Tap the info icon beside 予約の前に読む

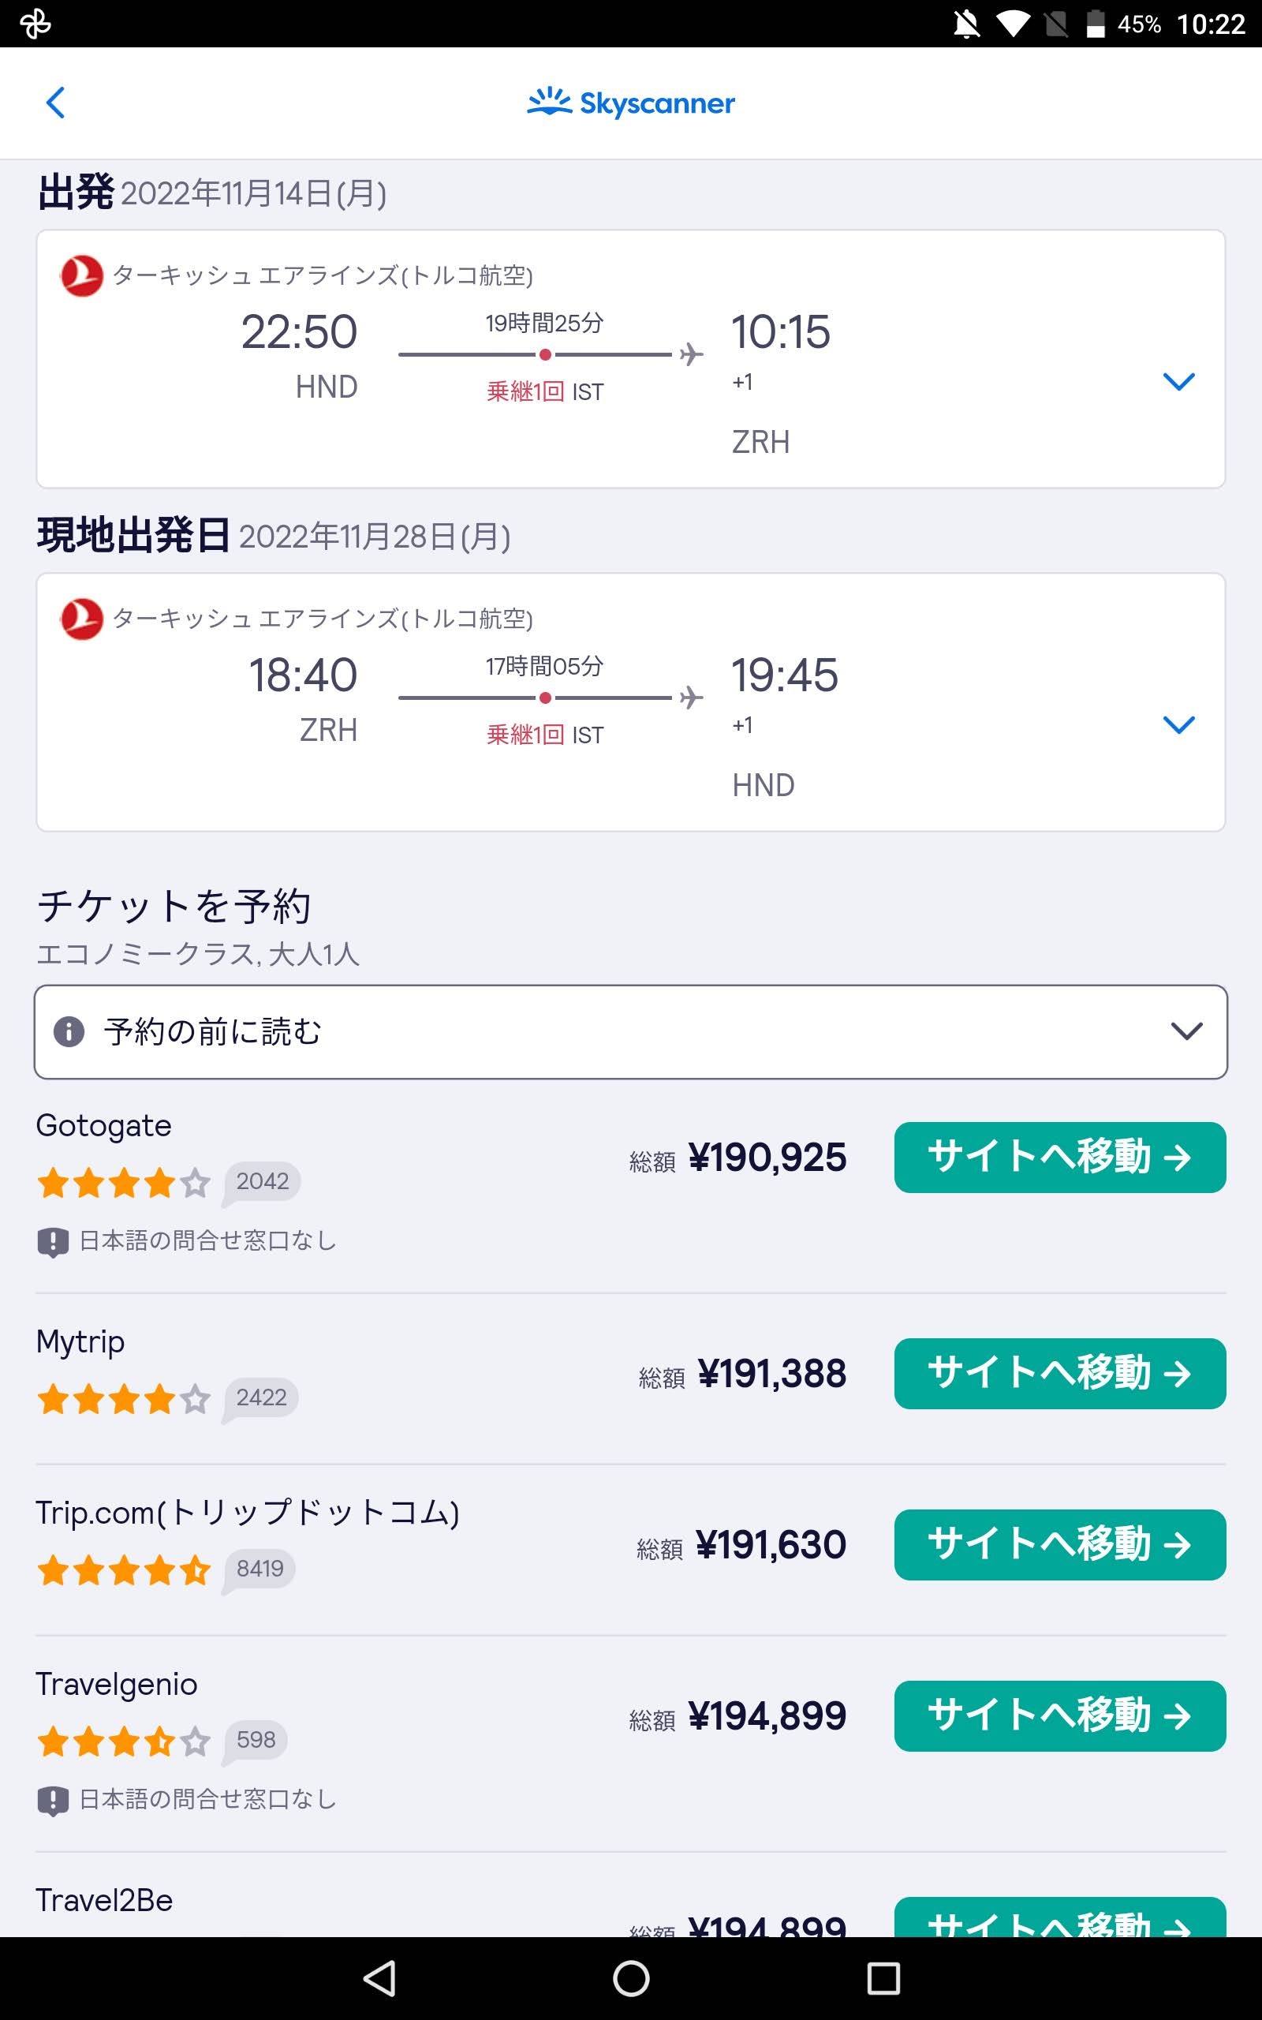(x=69, y=1032)
